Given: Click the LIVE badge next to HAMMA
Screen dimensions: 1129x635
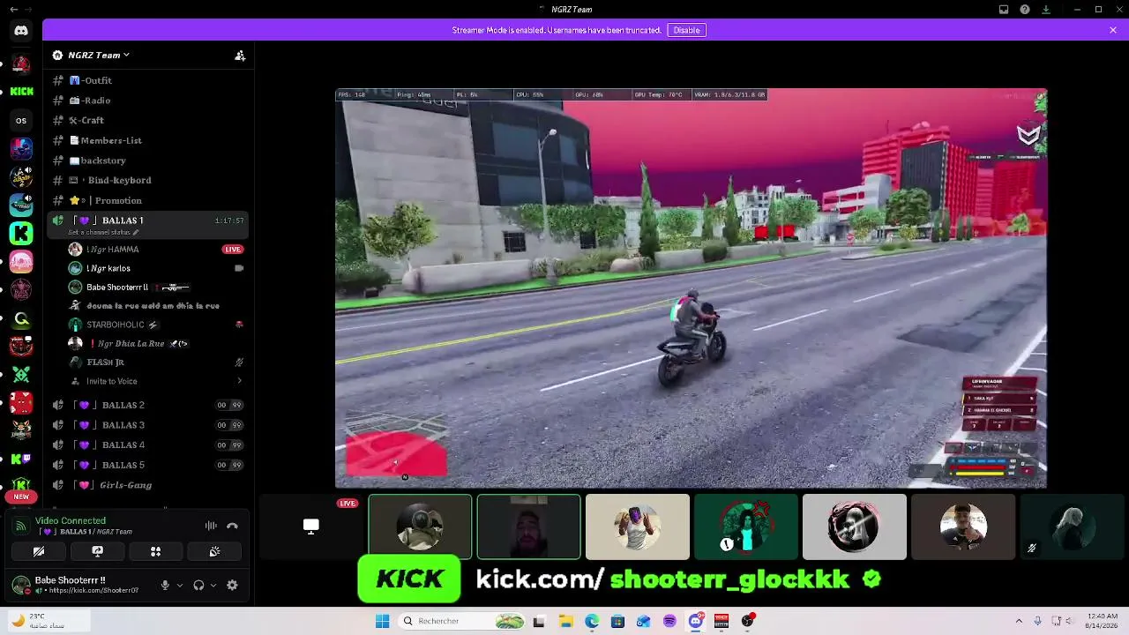Looking at the screenshot, I should pos(233,250).
